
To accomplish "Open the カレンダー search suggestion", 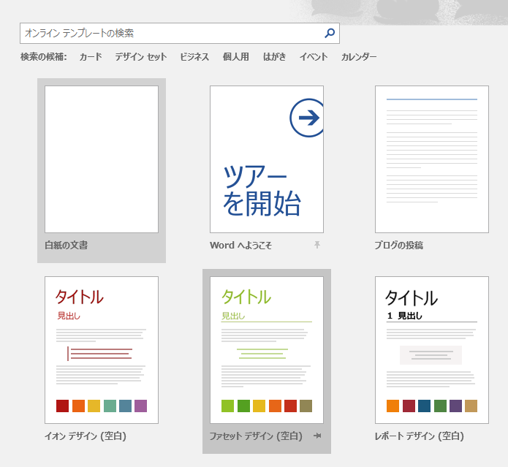I will pyautogui.click(x=359, y=57).
